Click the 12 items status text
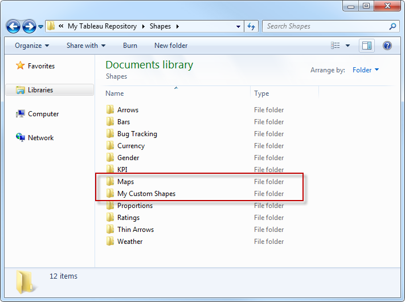405x302 pixels. tap(63, 276)
